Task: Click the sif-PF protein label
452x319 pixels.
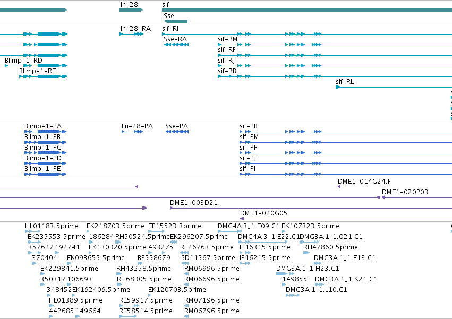Action: pos(248,147)
